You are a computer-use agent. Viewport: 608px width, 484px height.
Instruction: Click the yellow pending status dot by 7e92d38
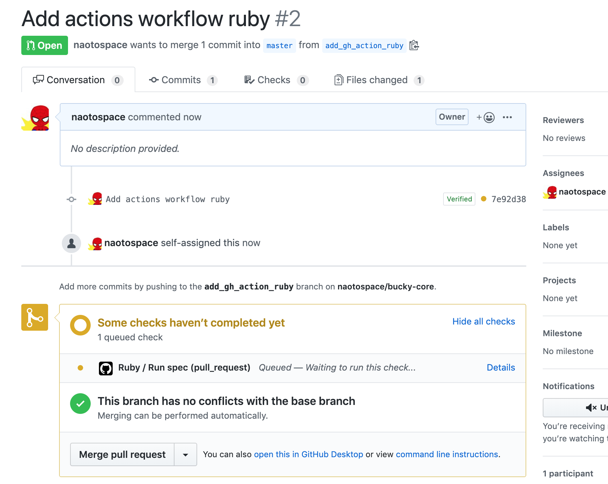point(484,199)
